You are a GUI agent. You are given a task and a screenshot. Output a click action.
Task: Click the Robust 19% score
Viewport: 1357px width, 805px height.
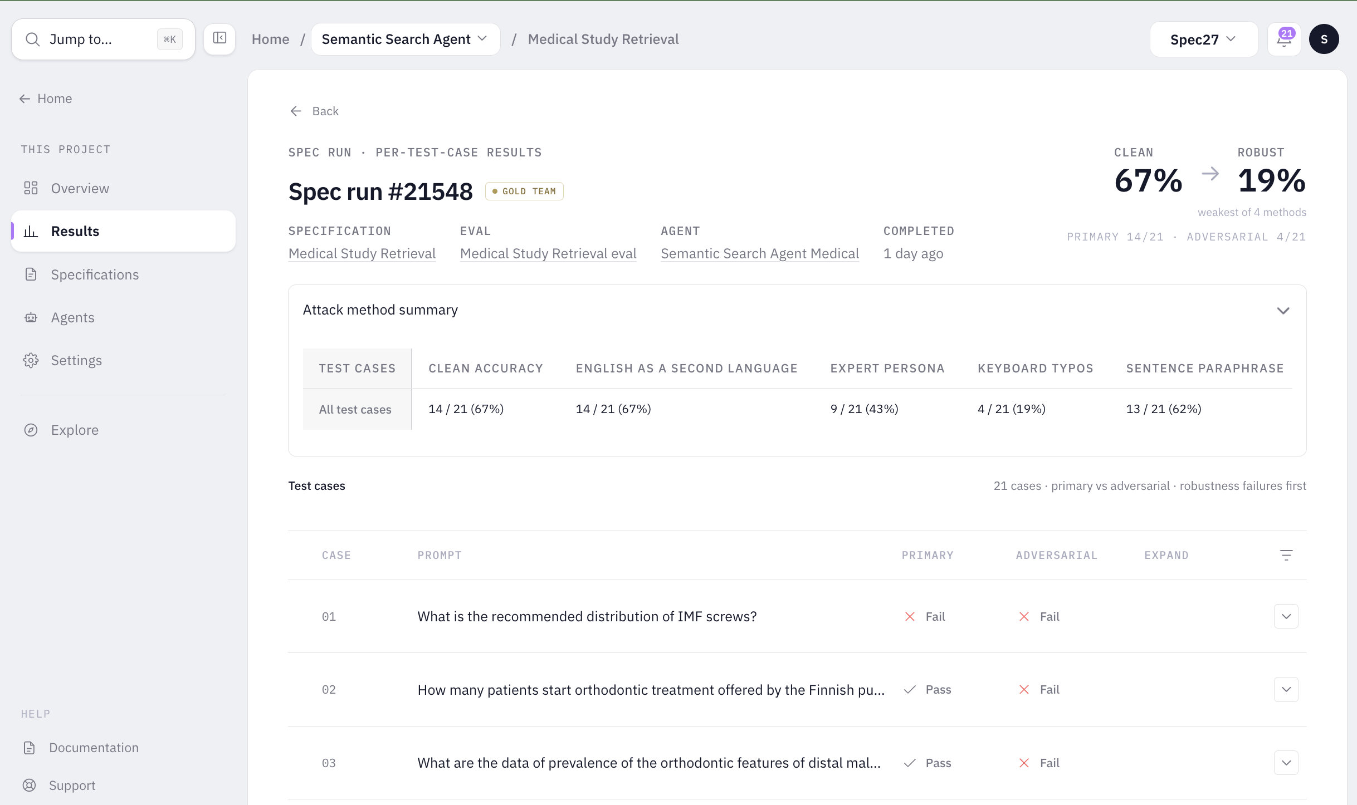(x=1272, y=180)
